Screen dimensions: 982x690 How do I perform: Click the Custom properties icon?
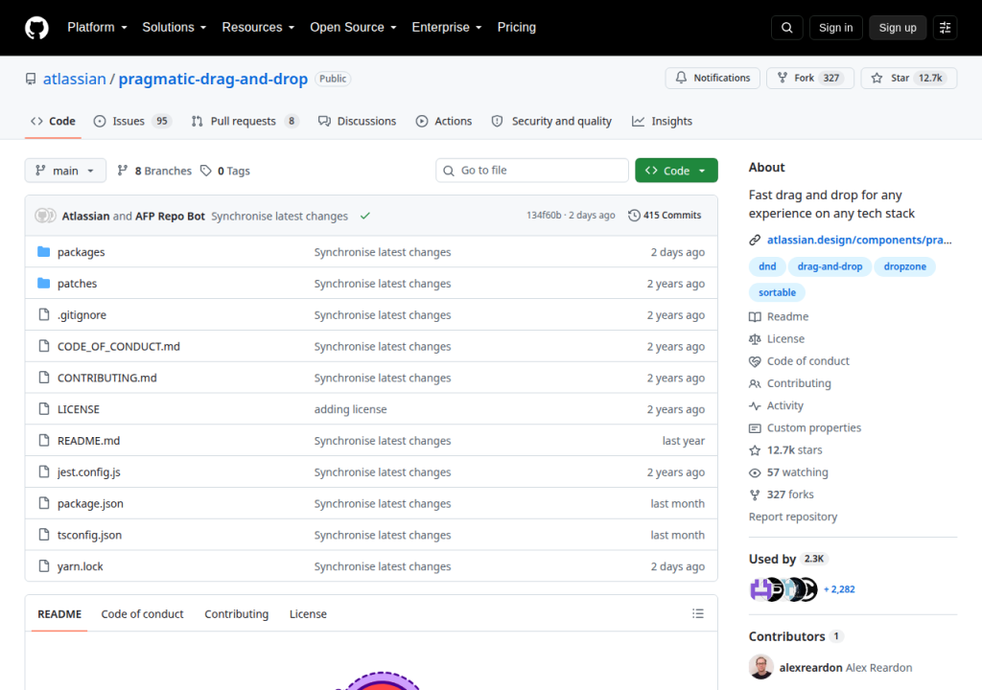coord(755,428)
